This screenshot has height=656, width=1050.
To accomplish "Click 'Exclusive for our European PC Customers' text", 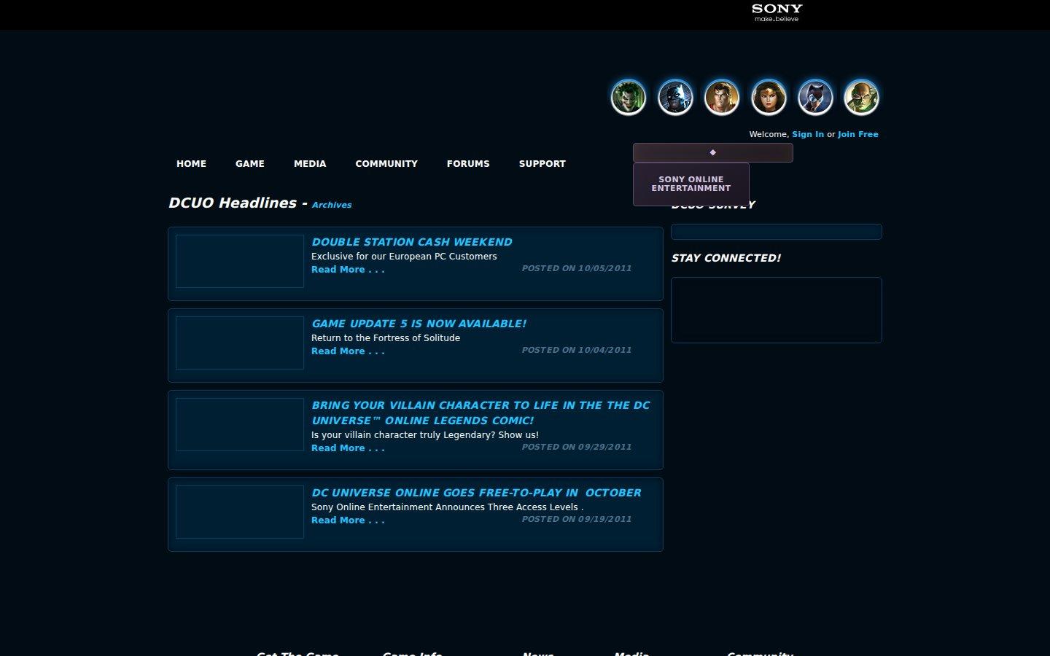I will coord(404,257).
